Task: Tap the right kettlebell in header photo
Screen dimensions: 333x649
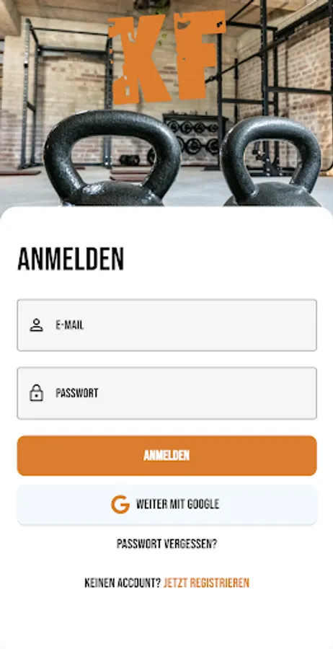Action: click(x=270, y=162)
